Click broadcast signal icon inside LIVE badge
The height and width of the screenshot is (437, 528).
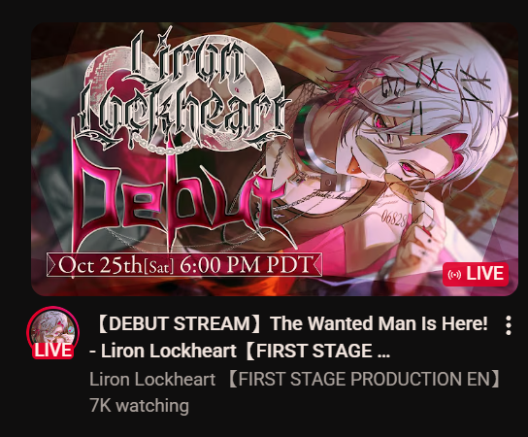point(454,275)
